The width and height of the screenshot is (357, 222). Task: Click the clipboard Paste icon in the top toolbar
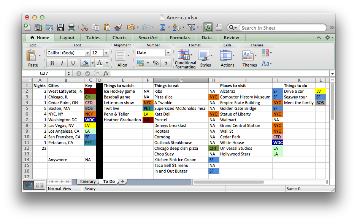tap(107, 27)
